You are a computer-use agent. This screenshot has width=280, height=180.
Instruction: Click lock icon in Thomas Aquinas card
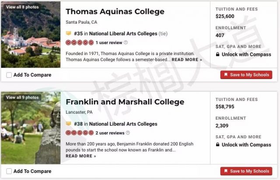point(218,55)
